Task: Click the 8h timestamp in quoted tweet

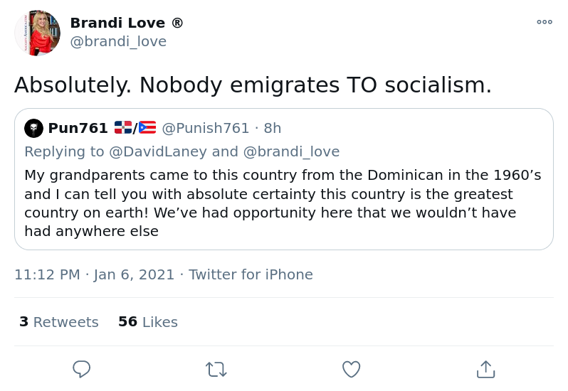Action: (273, 128)
